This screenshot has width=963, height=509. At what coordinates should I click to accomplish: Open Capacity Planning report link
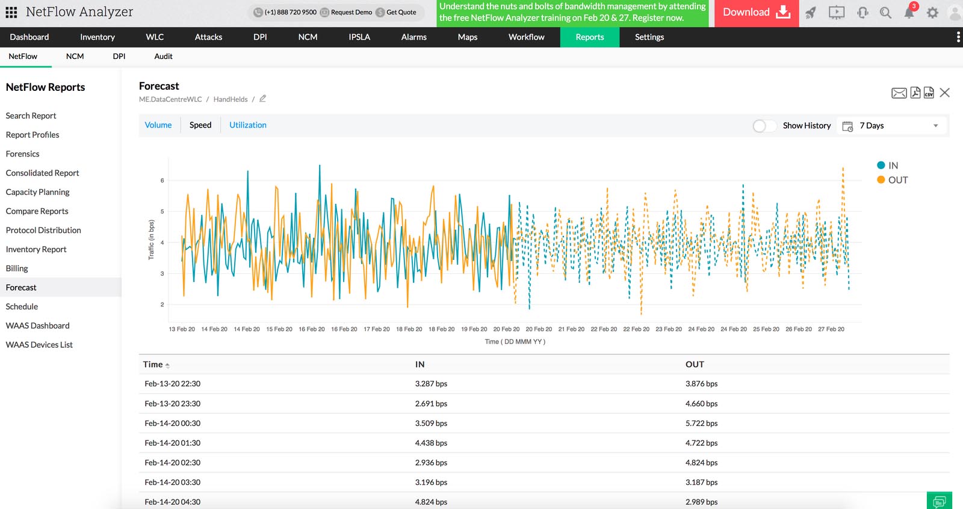click(37, 192)
